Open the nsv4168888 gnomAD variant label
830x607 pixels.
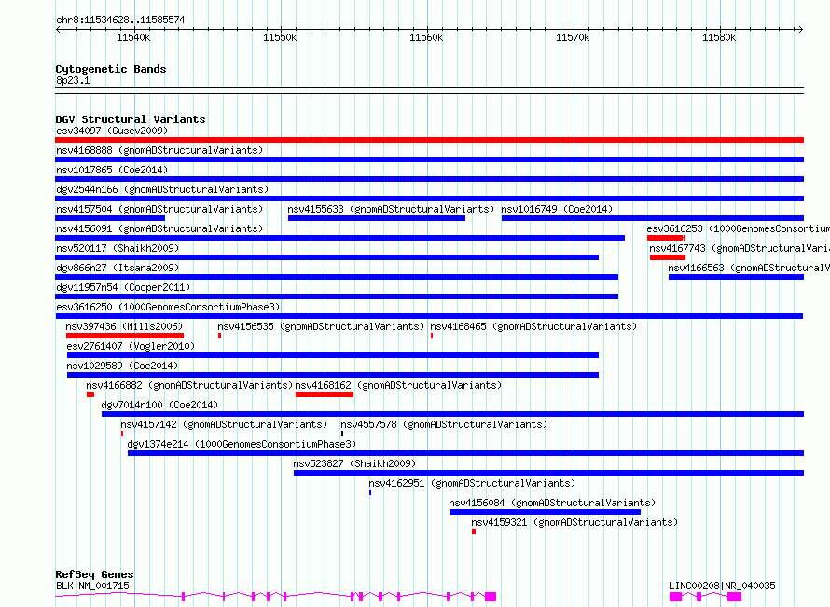tap(159, 150)
